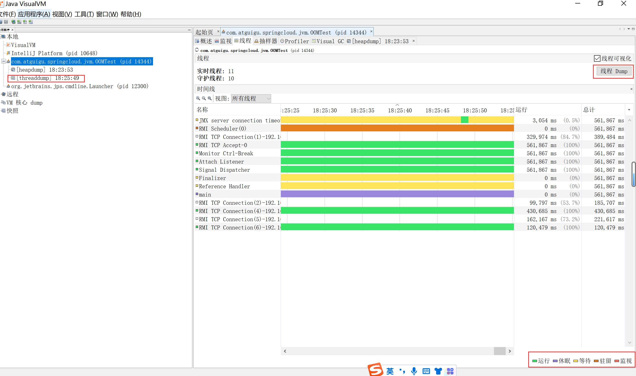Image resolution: width=636 pixels, height=376 pixels.
Task: Click the green 运行 legend swatch
Action: pos(534,361)
